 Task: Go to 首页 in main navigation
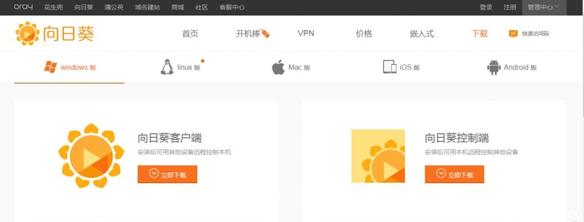[x=190, y=34]
